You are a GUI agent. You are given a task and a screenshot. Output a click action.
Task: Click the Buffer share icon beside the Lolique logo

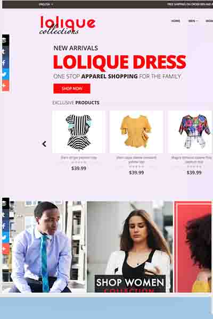pyautogui.click(x=5, y=40)
